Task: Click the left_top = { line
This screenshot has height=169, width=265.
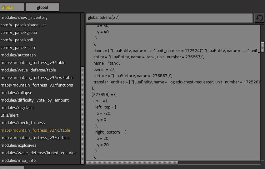Action: (106, 107)
